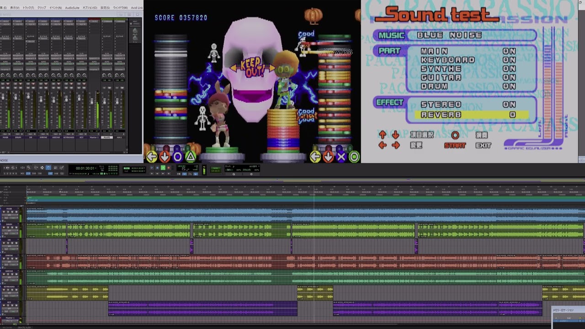Image resolution: width=585 pixels, height=329 pixels.
Task: Select the BLUE NOISE_MAIN-02 clip on MAIN track
Action: [306, 215]
